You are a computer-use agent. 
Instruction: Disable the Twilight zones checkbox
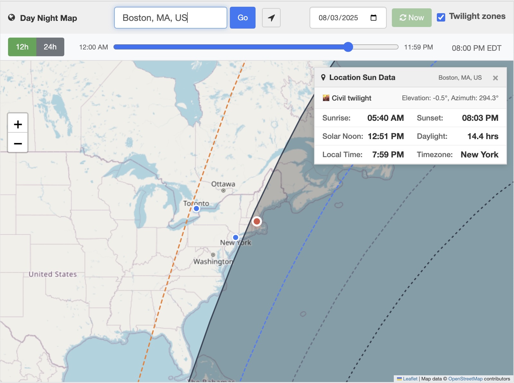441,17
